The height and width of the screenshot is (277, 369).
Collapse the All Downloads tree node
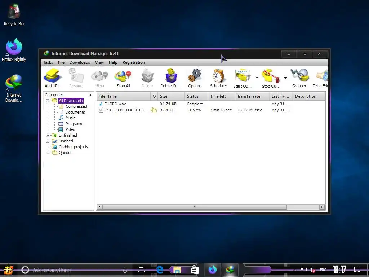(48, 101)
